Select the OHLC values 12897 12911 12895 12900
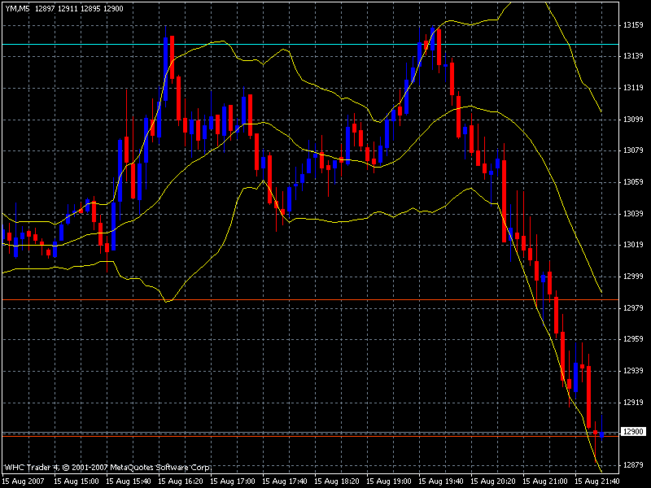 [x=79, y=8]
